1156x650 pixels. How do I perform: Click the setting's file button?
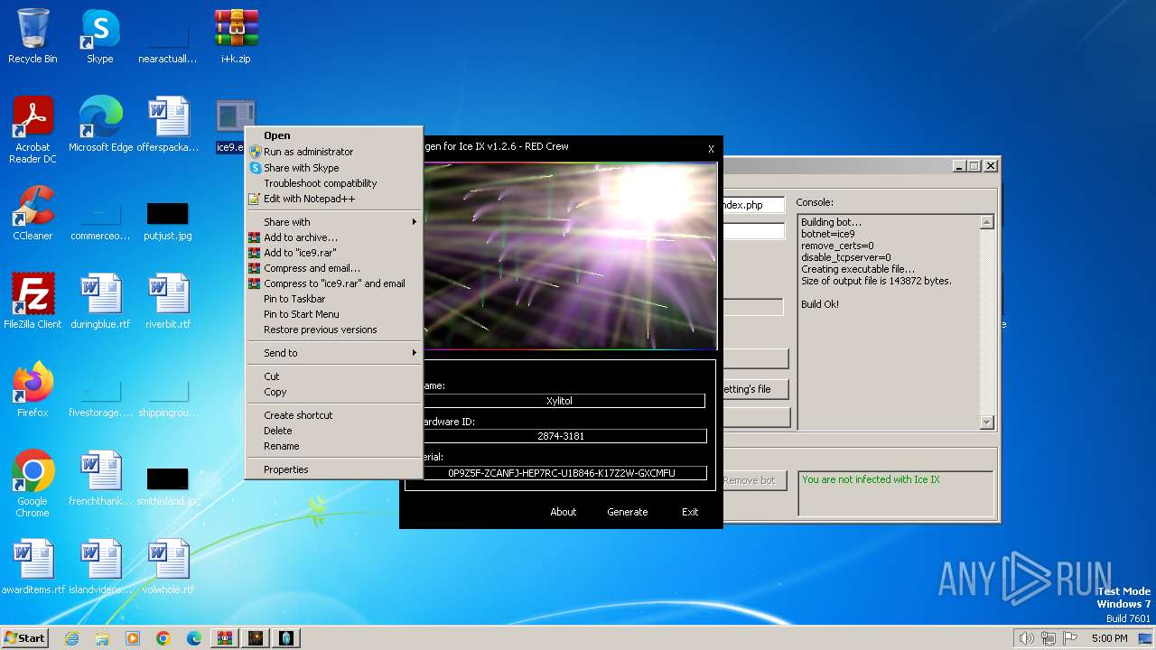pos(754,389)
